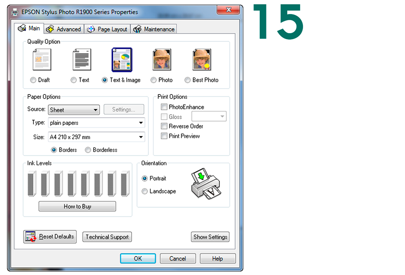Viewport: 405px width, 275px height.
Task: Expand the paper Type dropdown
Action: [x=96, y=123]
